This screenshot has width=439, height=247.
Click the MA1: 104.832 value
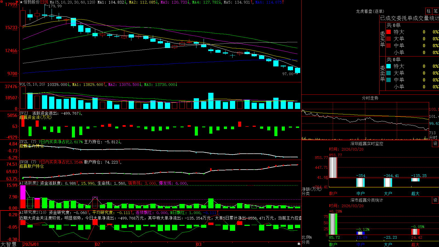pos(112,2)
